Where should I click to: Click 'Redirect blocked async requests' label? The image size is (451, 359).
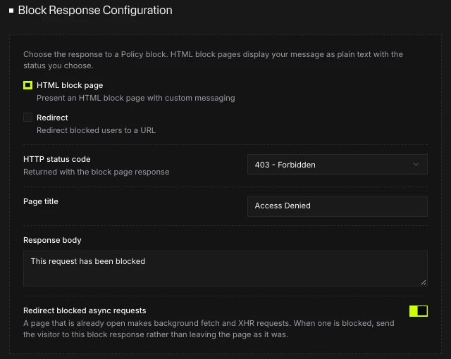pyautogui.click(x=85, y=310)
